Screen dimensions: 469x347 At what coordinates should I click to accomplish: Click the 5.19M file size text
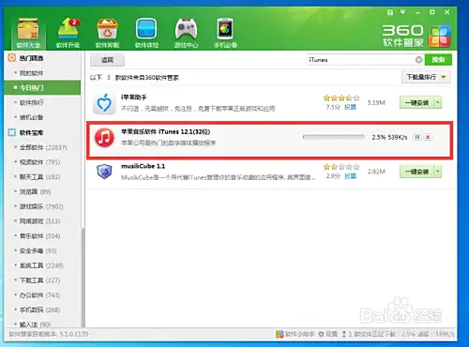[x=376, y=103]
